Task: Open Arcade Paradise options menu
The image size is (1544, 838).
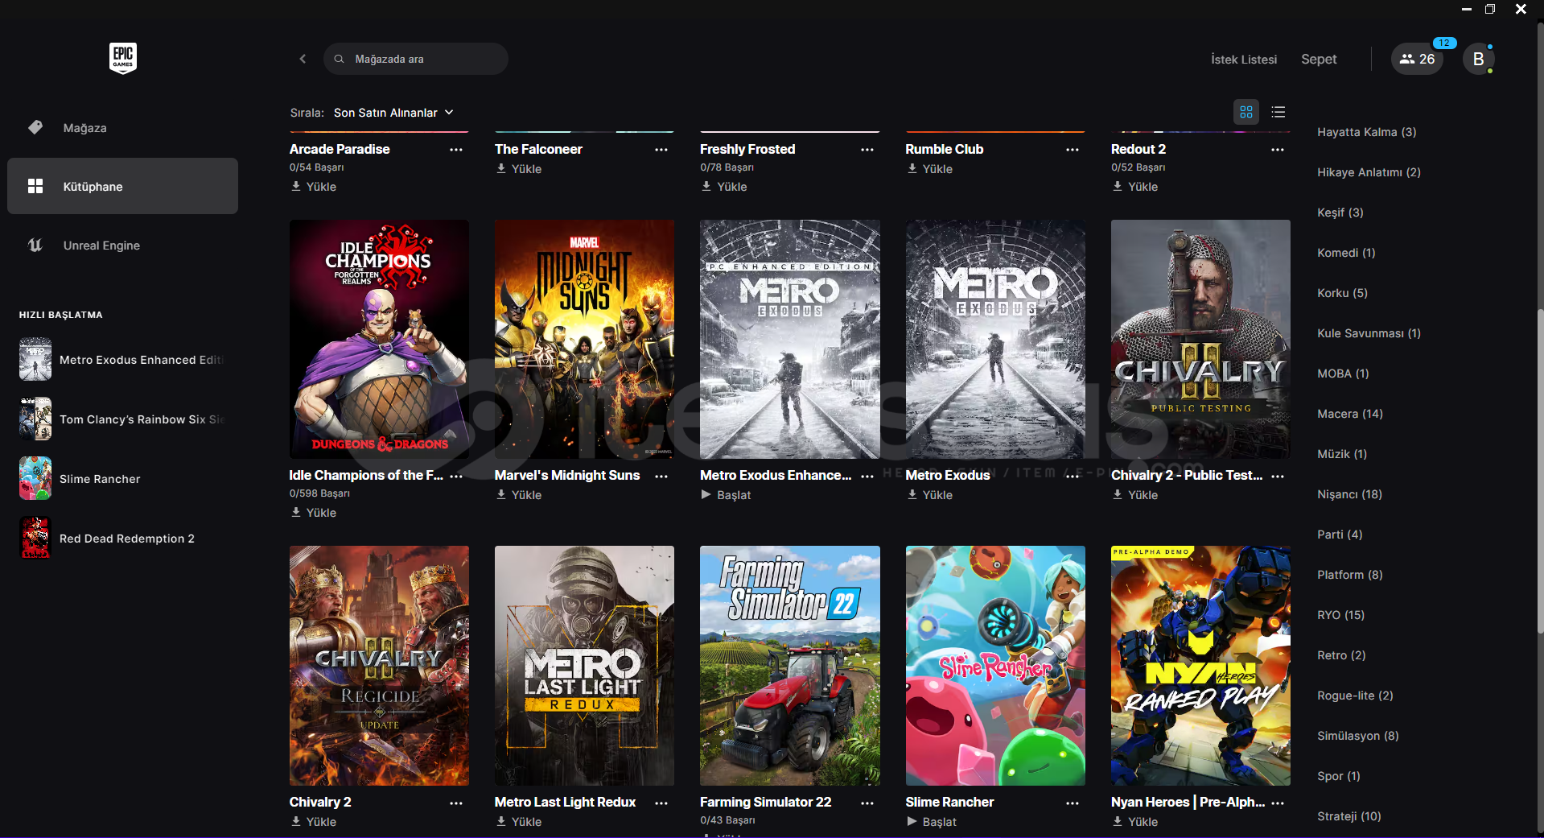Action: [456, 150]
